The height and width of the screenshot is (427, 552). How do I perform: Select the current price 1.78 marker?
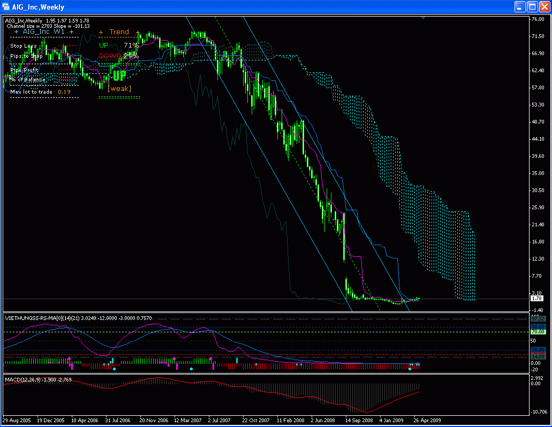click(536, 299)
